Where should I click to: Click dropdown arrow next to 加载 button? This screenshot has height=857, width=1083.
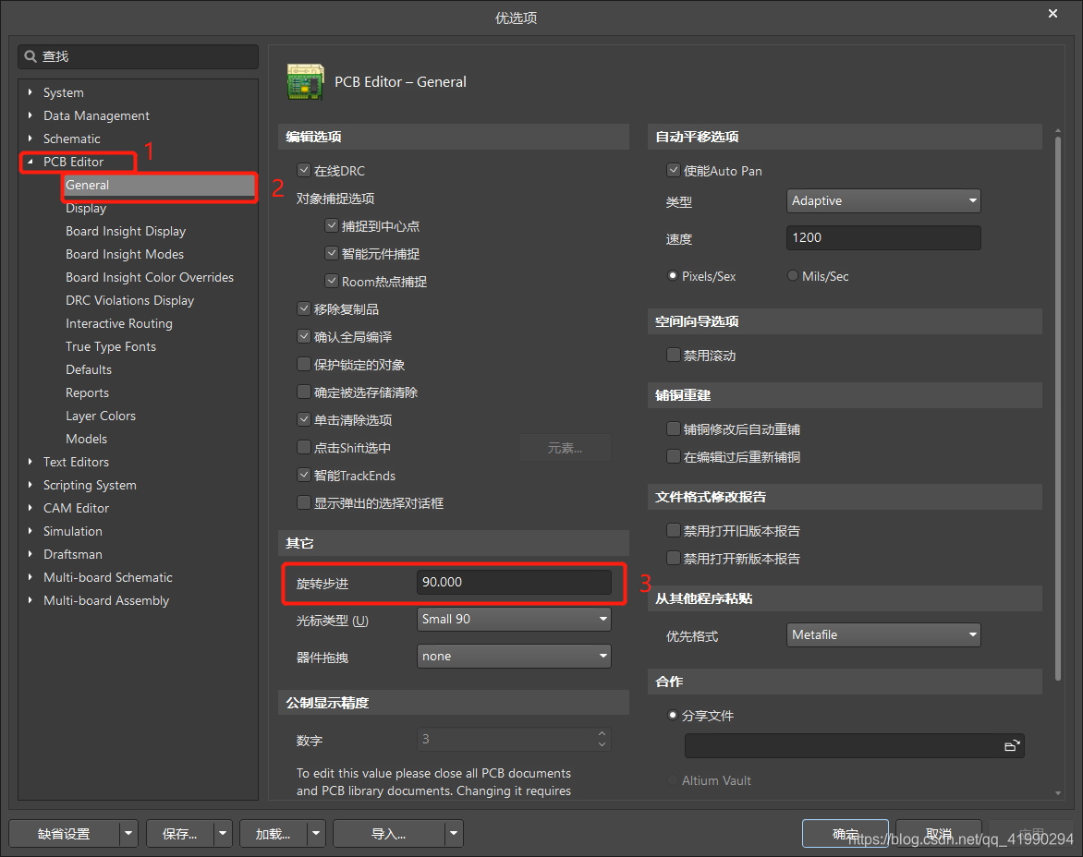[316, 834]
